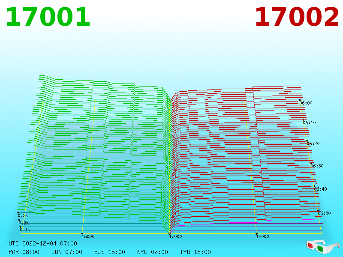
Task: Click the 3D glasses icon
Action: coord(322,247)
